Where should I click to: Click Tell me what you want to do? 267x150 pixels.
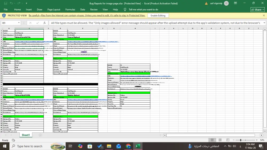coord(143,10)
